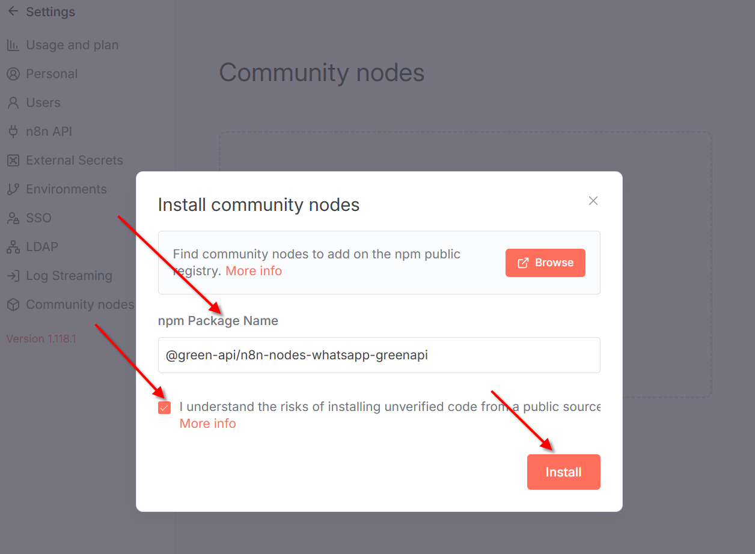Click the Log Streaming arrow icon

point(13,276)
